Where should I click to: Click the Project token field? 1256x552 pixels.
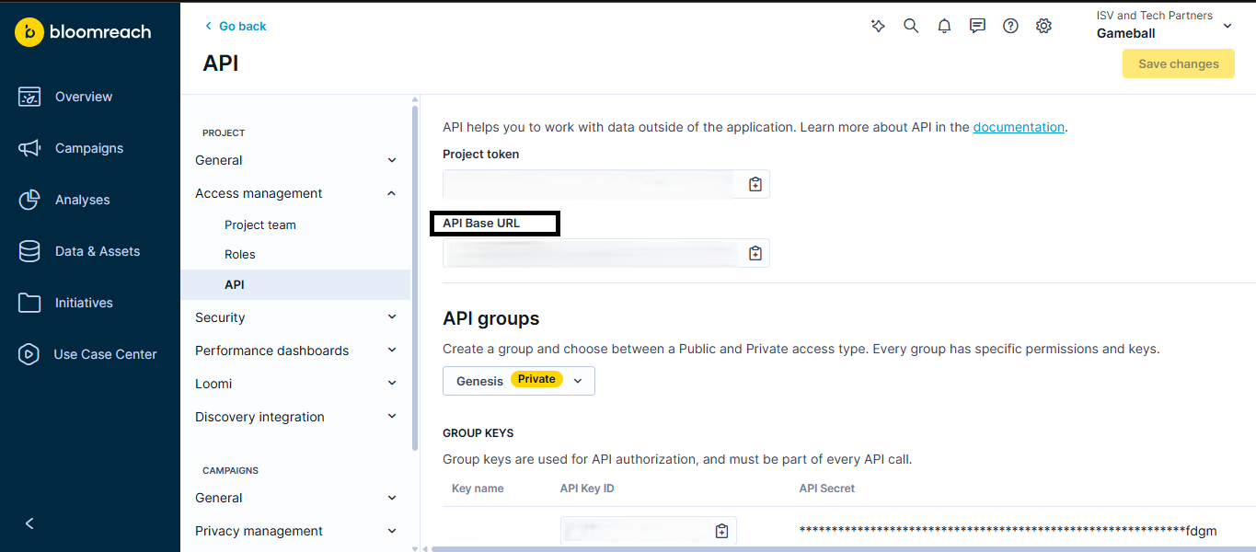[x=606, y=184]
